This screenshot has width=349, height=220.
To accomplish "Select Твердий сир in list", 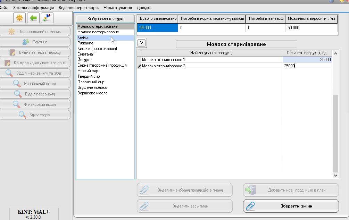I will [105, 77].
